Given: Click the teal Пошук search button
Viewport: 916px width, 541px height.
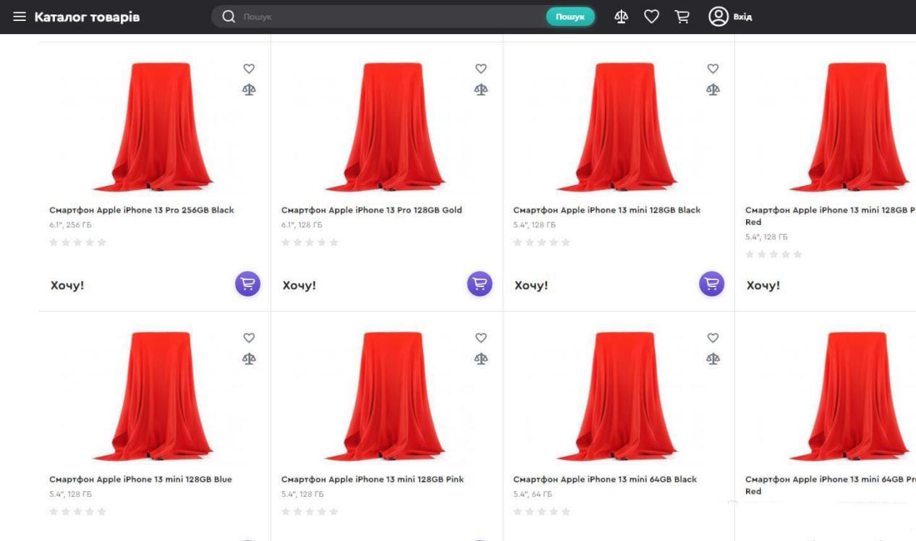Looking at the screenshot, I should pos(570,17).
